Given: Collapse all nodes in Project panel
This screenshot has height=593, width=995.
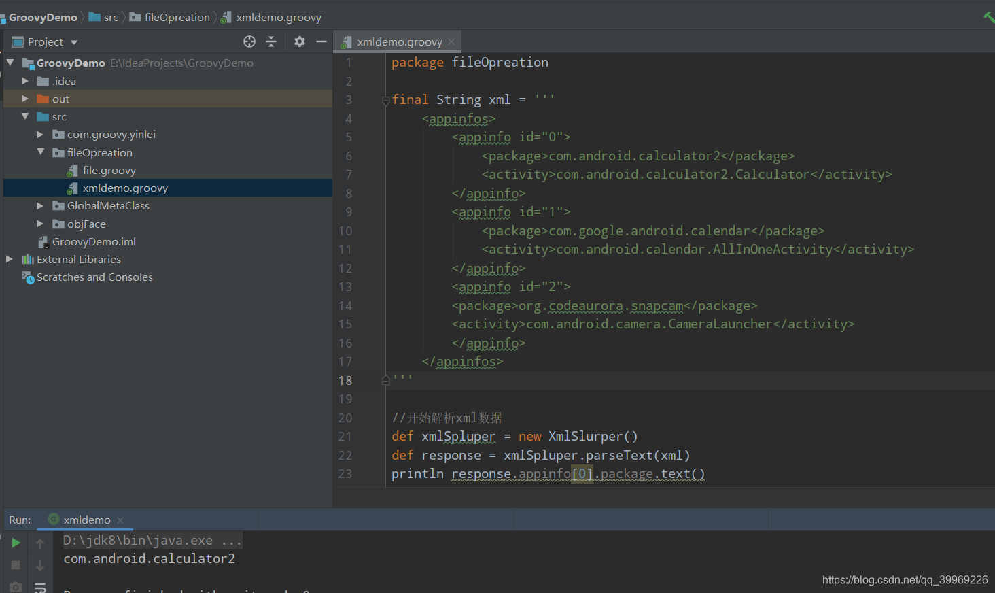Looking at the screenshot, I should pos(271,41).
